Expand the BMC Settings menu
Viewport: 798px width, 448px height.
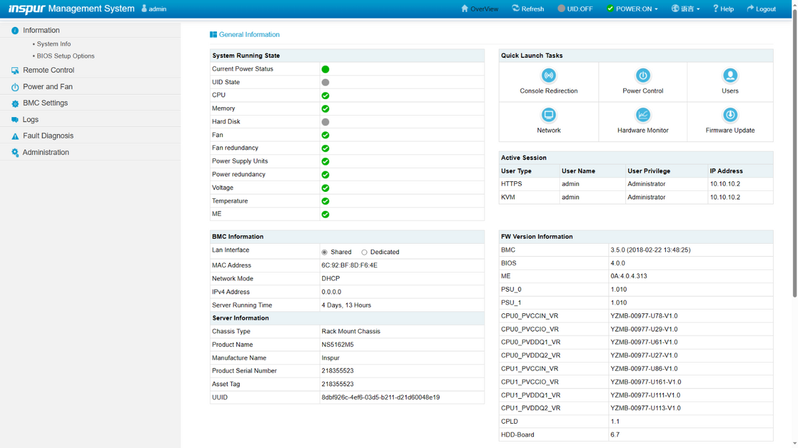tap(90, 103)
